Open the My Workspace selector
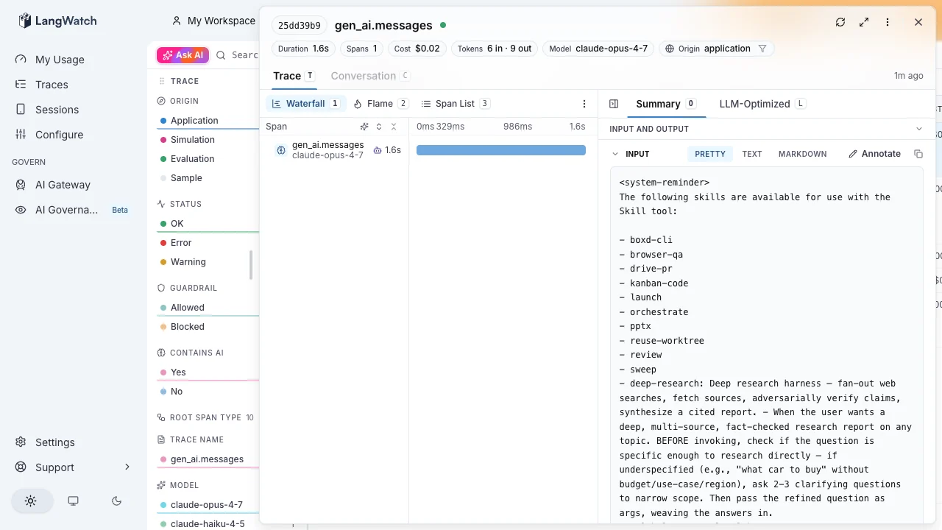The height and width of the screenshot is (530, 942). pos(213,21)
